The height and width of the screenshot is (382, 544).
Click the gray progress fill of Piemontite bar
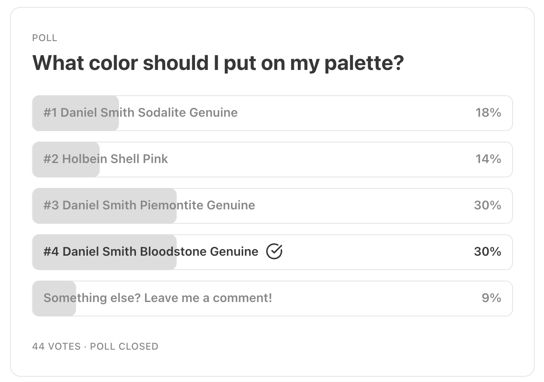[x=104, y=216]
